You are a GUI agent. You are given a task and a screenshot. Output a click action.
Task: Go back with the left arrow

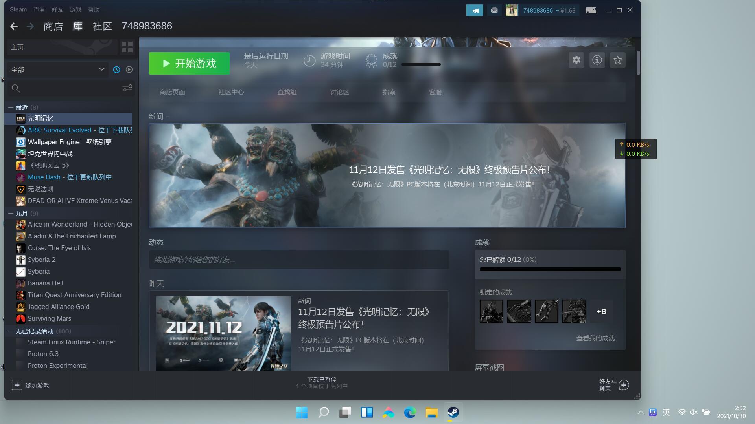coord(14,26)
